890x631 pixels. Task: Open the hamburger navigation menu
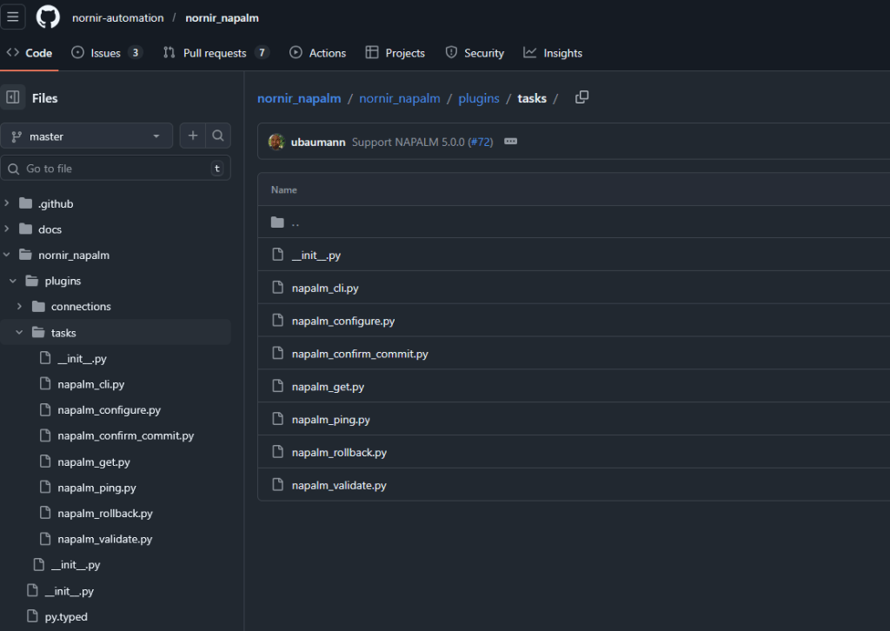click(13, 17)
